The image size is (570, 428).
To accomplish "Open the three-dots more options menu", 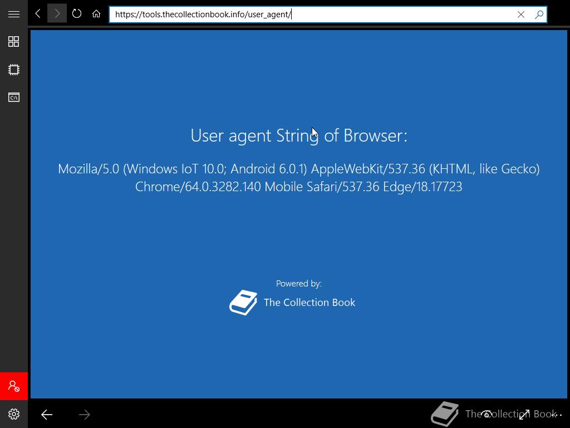I will [x=557, y=415].
